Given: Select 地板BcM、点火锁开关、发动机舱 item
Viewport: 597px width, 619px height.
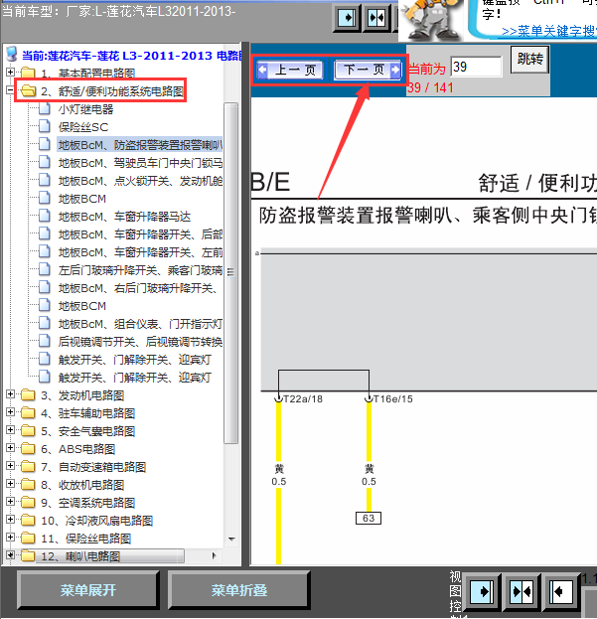Looking at the screenshot, I should click(140, 181).
